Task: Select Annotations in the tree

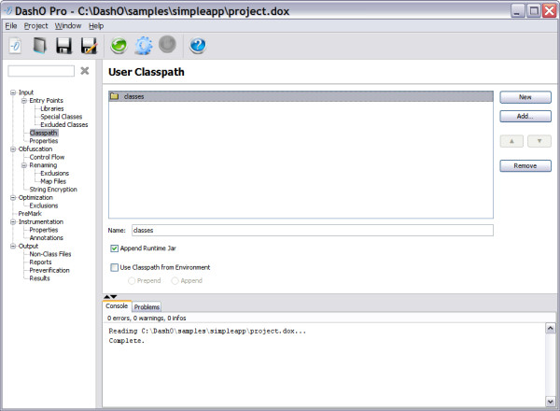Action: tap(47, 238)
